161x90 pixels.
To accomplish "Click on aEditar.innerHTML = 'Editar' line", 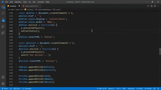I will 36,37.
